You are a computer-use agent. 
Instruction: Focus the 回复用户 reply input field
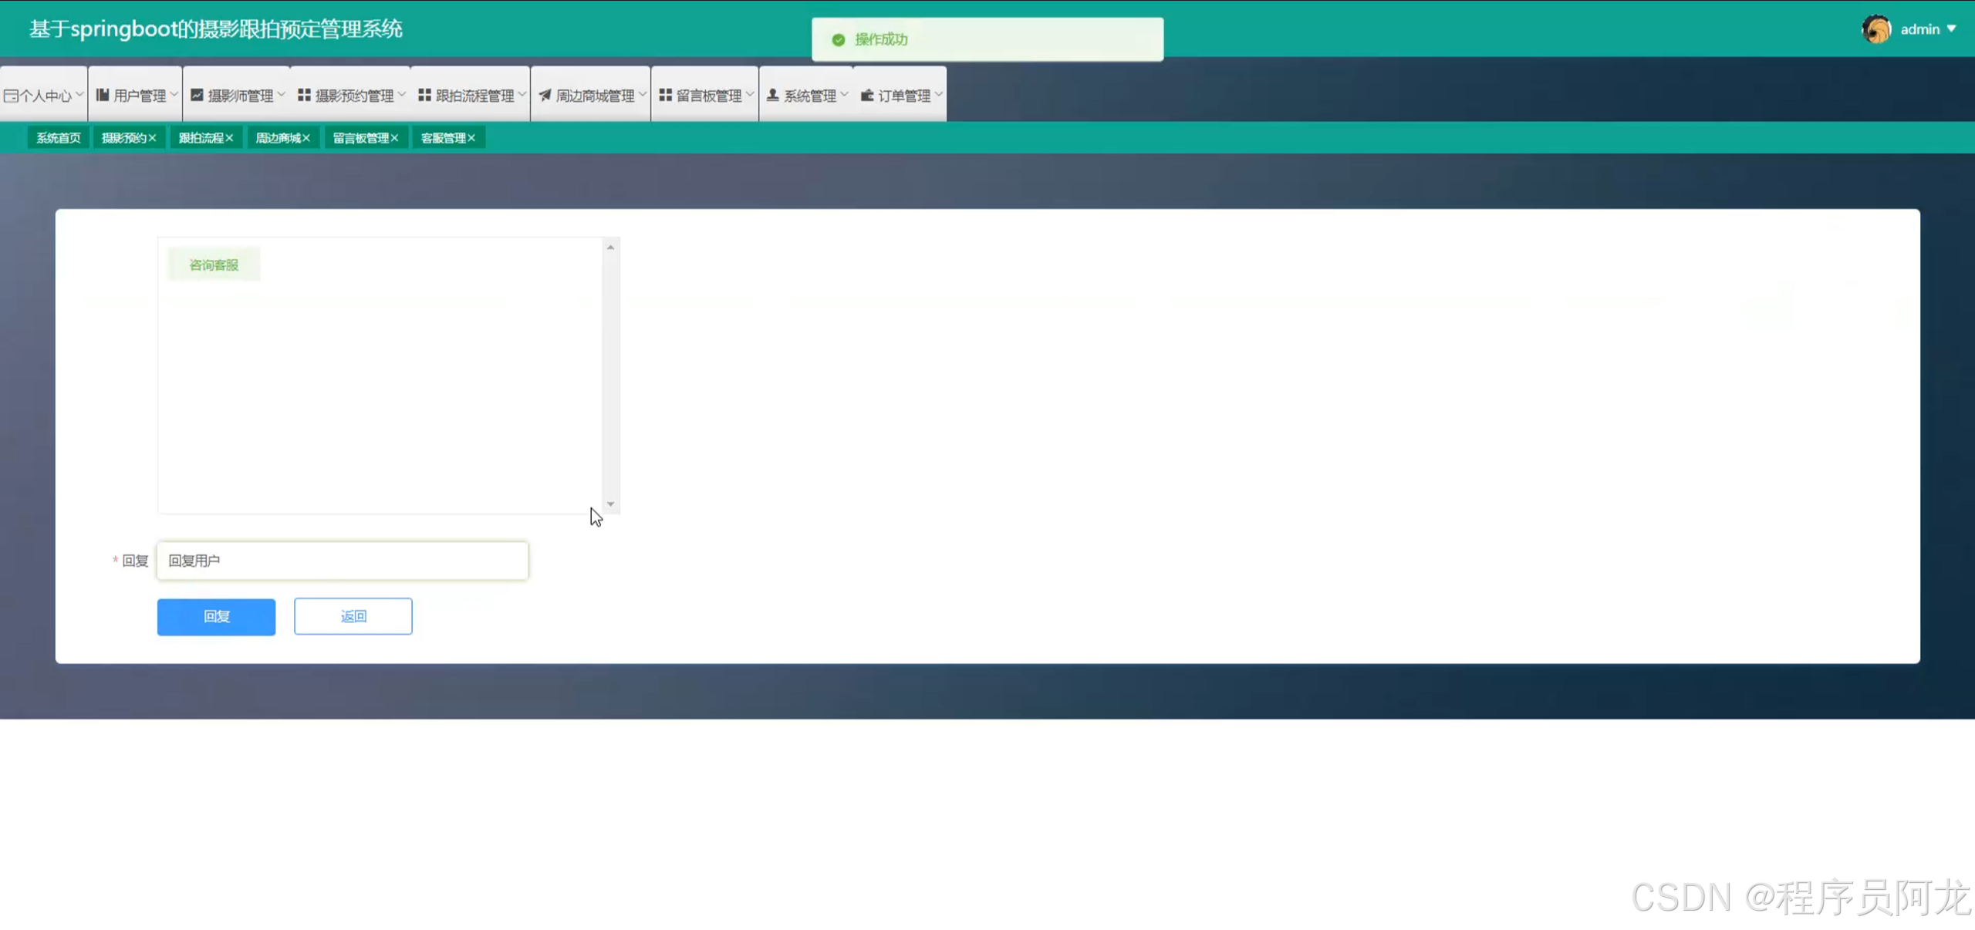[343, 561]
